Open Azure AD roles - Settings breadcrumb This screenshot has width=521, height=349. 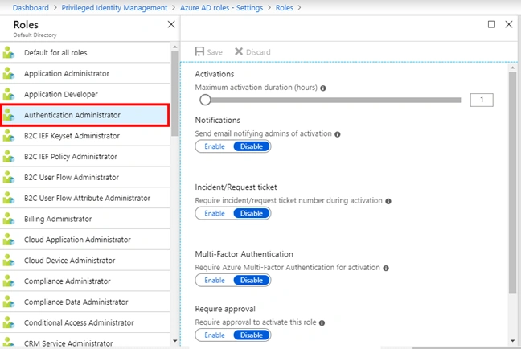pos(221,8)
